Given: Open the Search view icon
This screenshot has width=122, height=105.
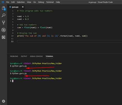Looking at the screenshot, I should tap(4, 15).
